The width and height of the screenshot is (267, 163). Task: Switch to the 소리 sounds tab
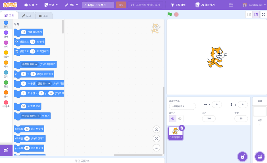(44, 16)
